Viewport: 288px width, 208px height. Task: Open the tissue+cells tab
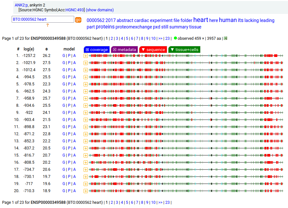tap(184, 50)
